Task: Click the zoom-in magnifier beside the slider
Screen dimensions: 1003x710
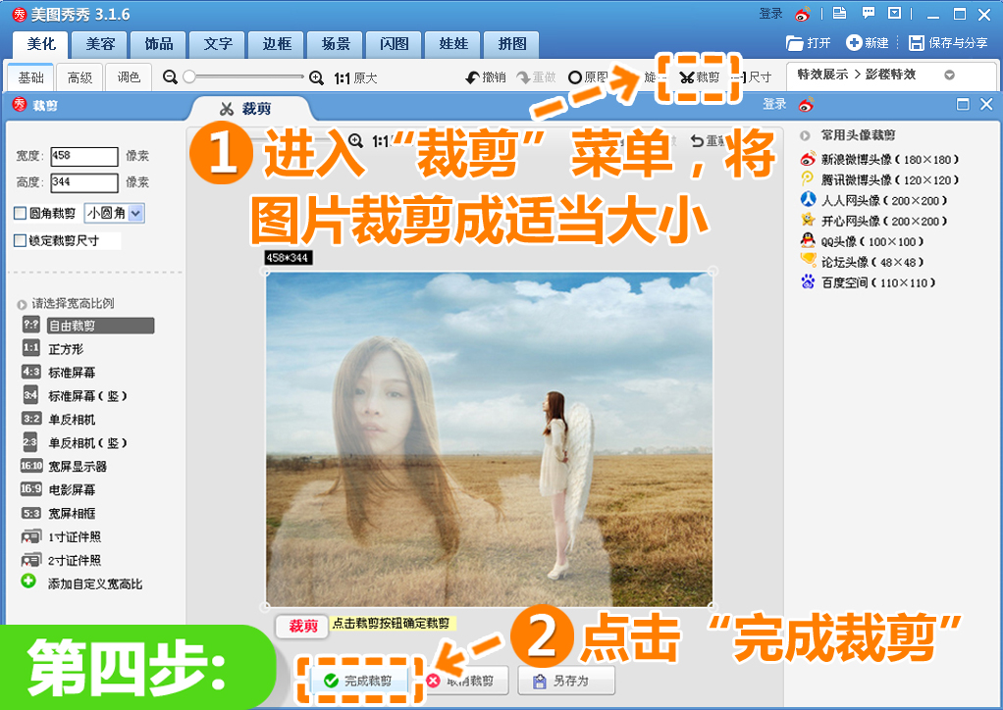Action: (316, 77)
